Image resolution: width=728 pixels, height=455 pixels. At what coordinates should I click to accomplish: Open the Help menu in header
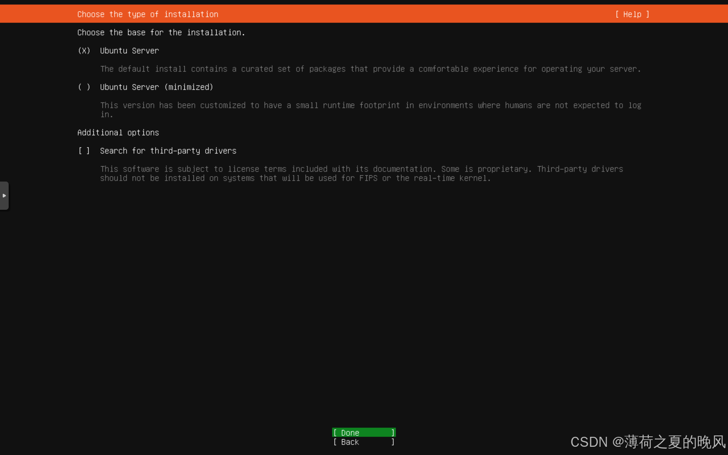tap(632, 14)
